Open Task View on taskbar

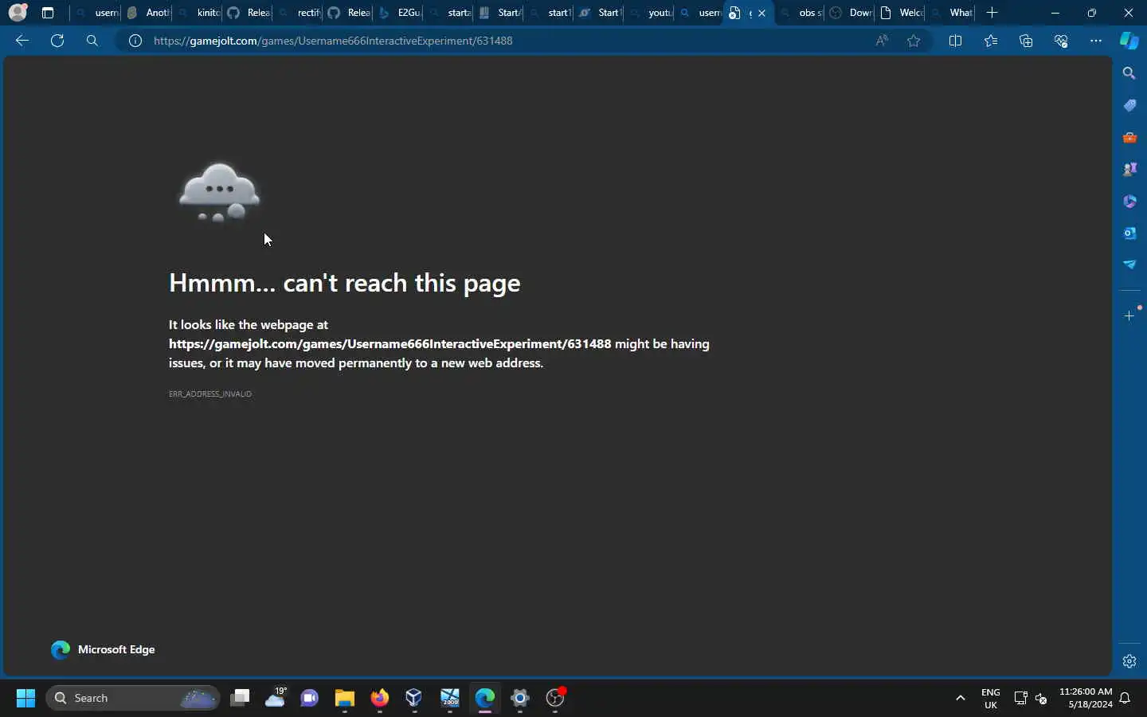click(x=240, y=698)
